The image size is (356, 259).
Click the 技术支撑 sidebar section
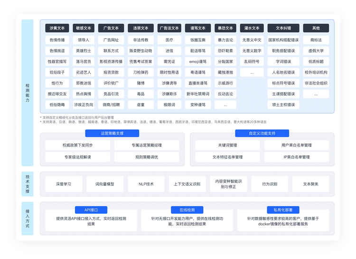pyautogui.click(x=28, y=184)
